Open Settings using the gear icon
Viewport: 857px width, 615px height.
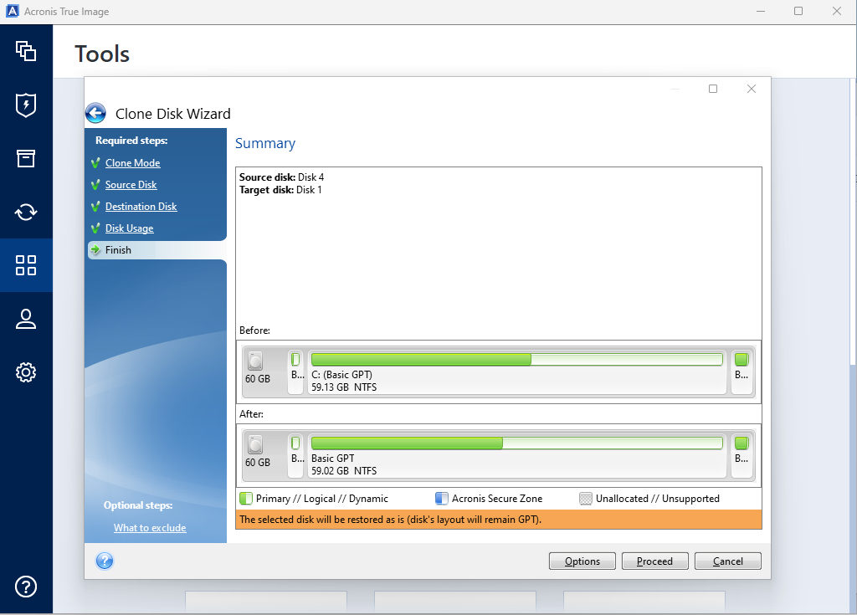click(x=26, y=372)
